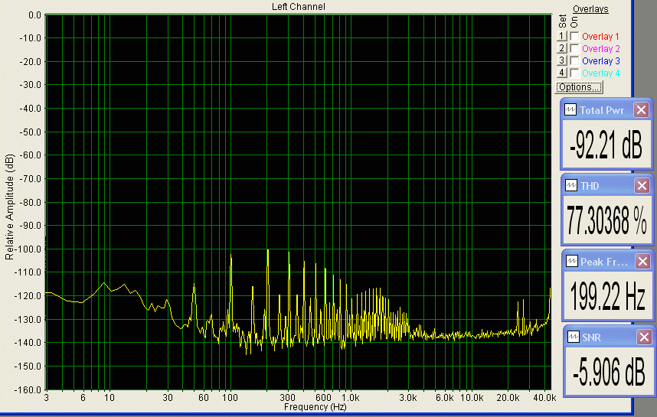Viewport: 657px width, 417px height.
Task: Click the Total Pwr panel title
Action: [602, 110]
